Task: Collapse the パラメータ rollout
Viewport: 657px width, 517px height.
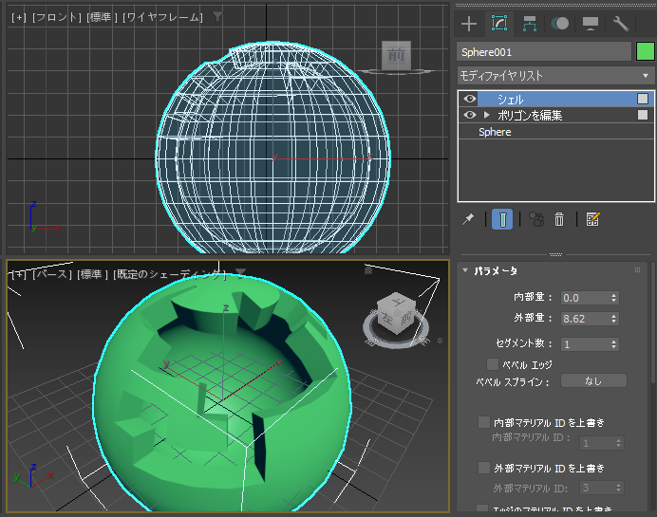Action: coord(465,270)
